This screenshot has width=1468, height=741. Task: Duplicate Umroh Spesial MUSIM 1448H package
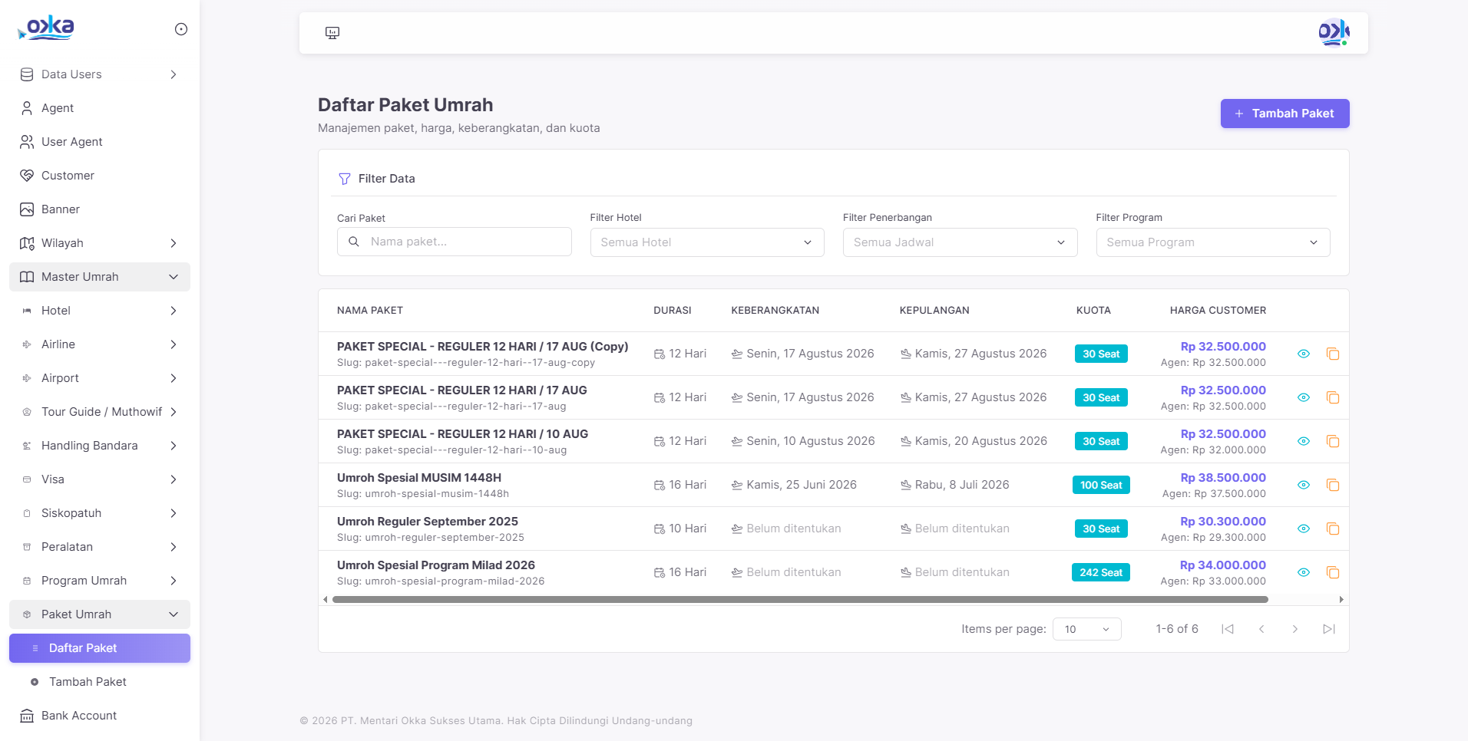1333,485
